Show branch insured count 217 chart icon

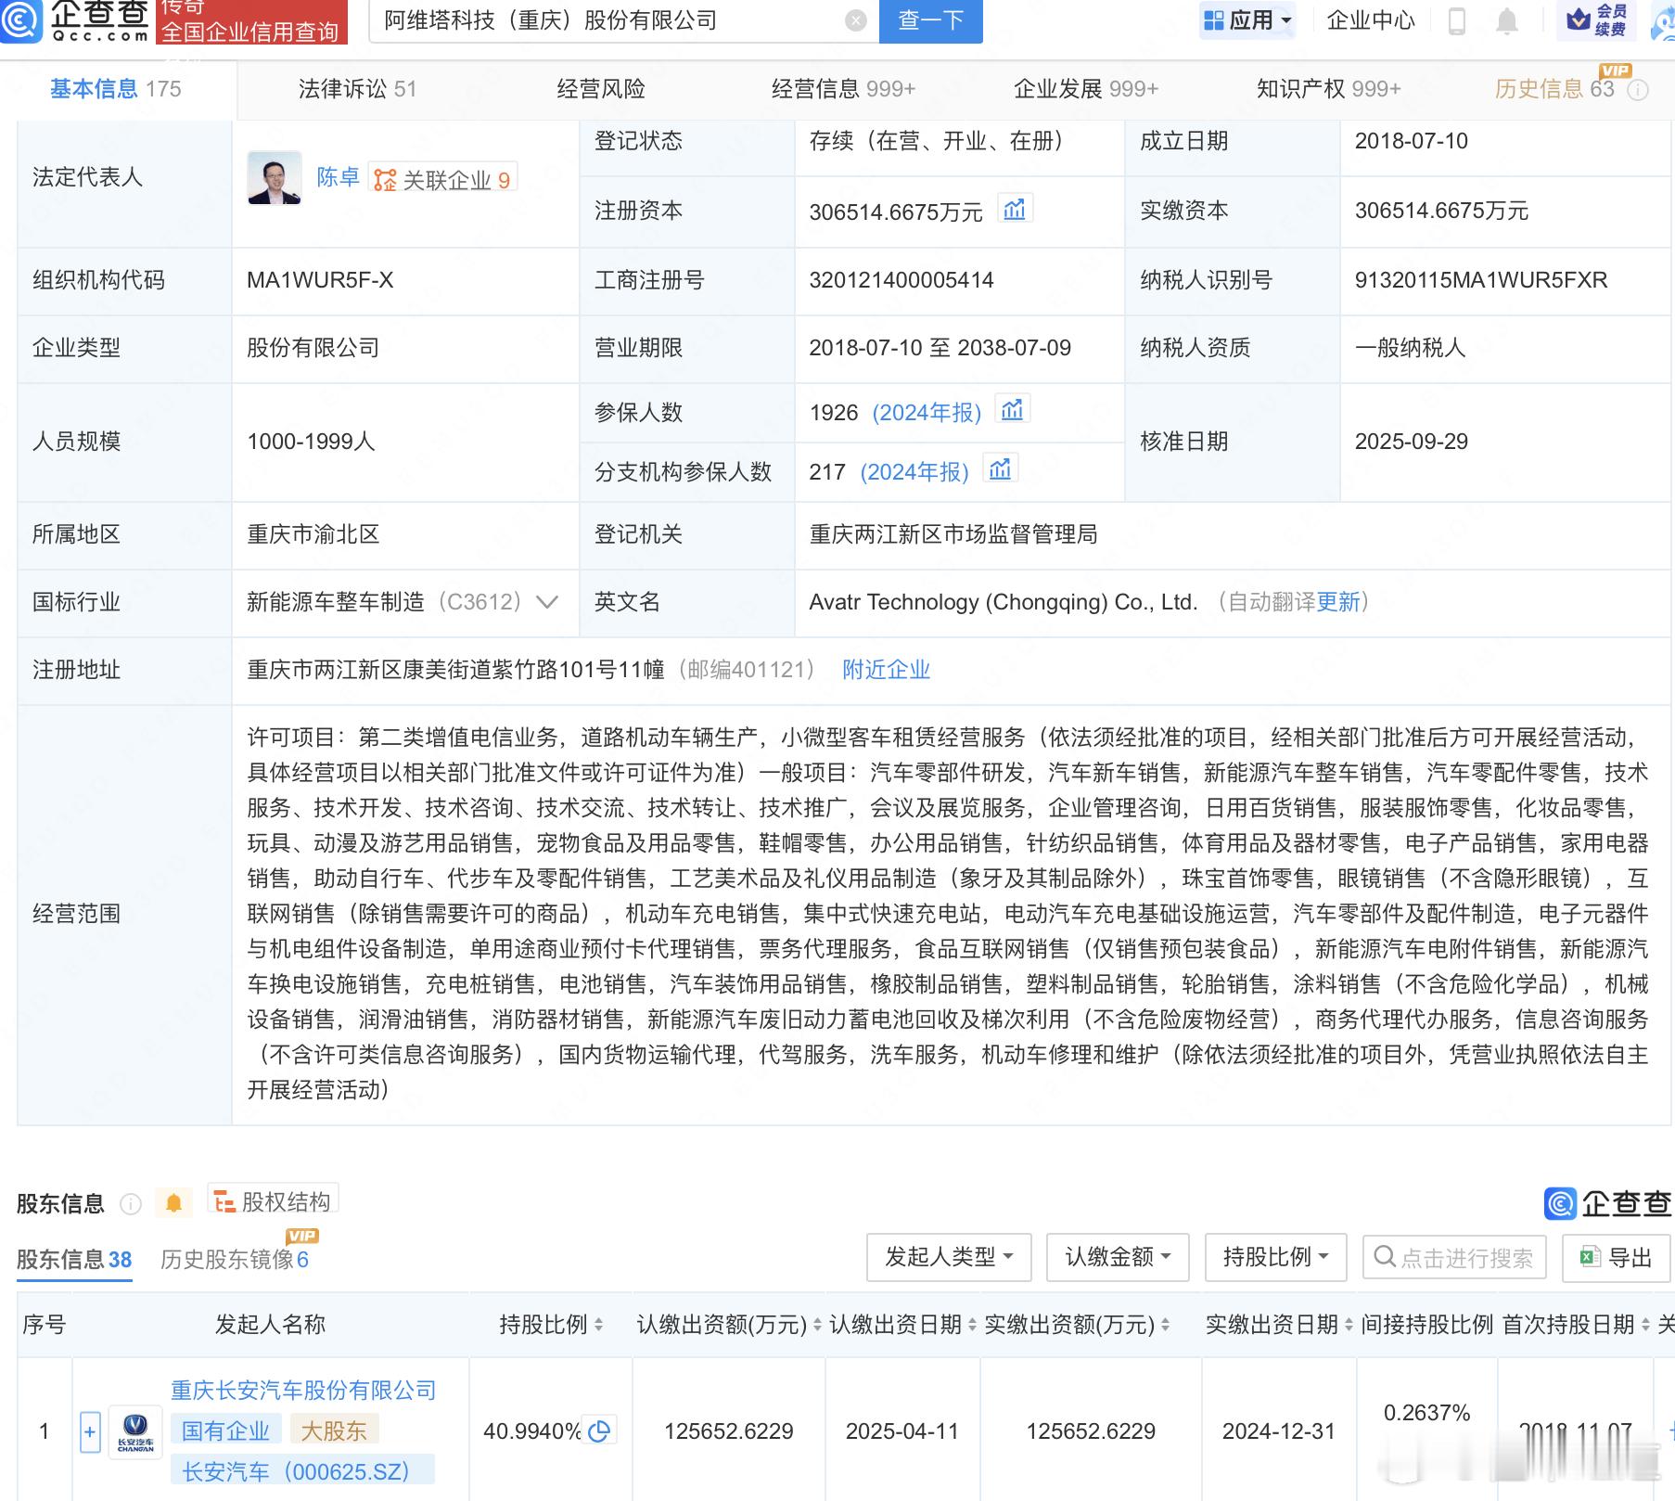[1000, 469]
